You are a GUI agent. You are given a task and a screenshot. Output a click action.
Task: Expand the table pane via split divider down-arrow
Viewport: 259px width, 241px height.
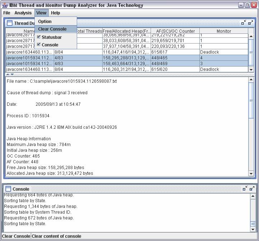coord(12,75)
